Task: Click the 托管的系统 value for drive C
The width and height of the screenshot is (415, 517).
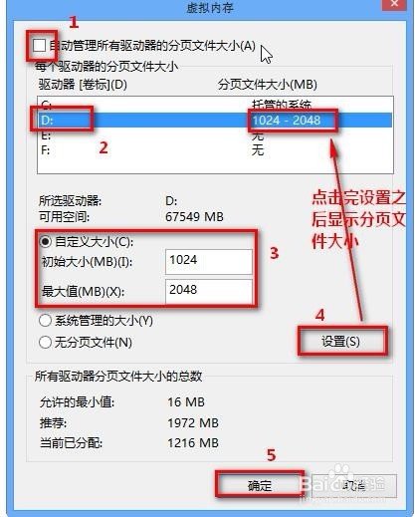Action: click(x=282, y=105)
